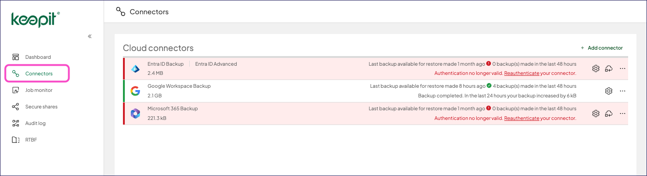Click the Microsoft 365 connector icon

135,114
